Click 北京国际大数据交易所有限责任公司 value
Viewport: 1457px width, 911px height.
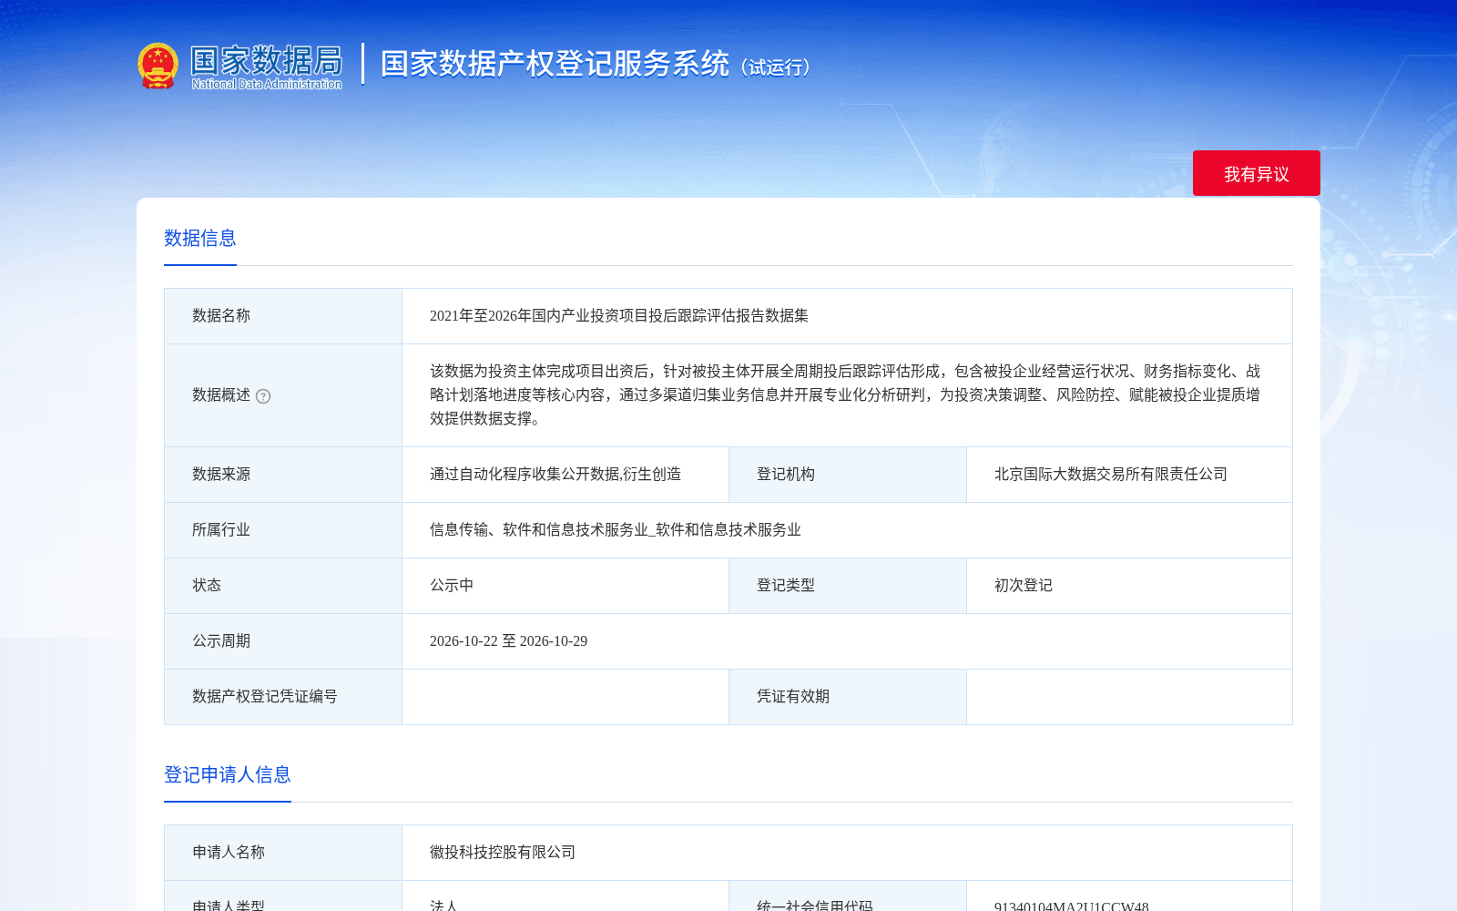[1111, 475]
